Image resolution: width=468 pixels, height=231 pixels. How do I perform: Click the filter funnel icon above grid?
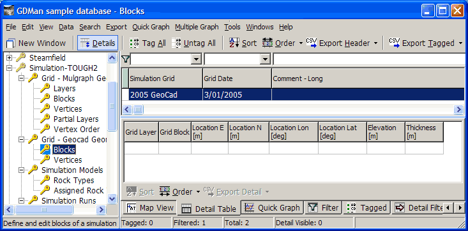point(126,59)
